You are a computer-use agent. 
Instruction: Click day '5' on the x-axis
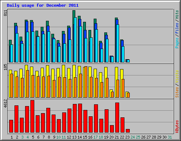pyautogui.click(x=33, y=137)
